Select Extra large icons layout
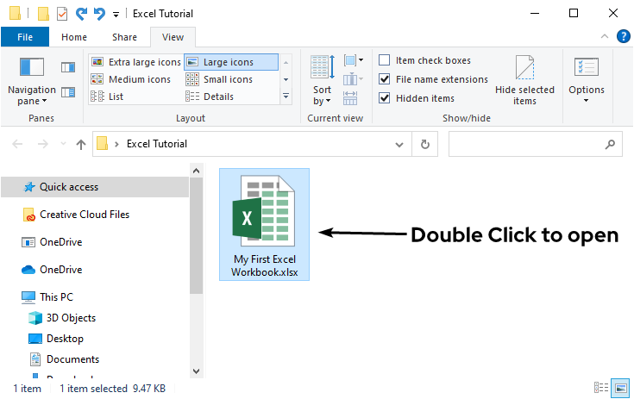634x399 pixels. 136,62
